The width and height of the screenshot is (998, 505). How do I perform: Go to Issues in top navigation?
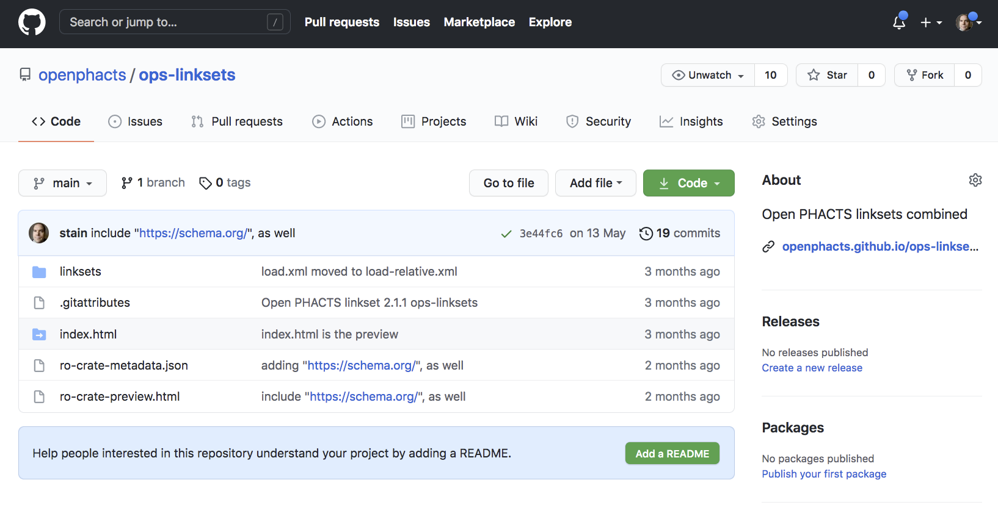click(412, 22)
